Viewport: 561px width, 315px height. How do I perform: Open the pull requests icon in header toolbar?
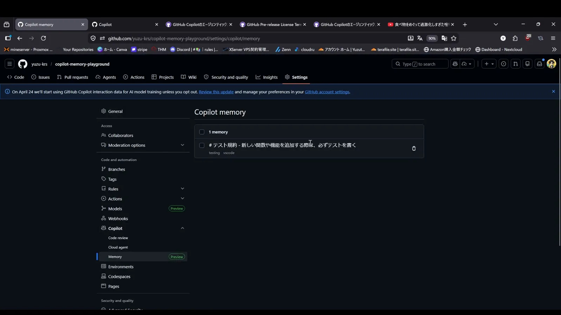515,64
